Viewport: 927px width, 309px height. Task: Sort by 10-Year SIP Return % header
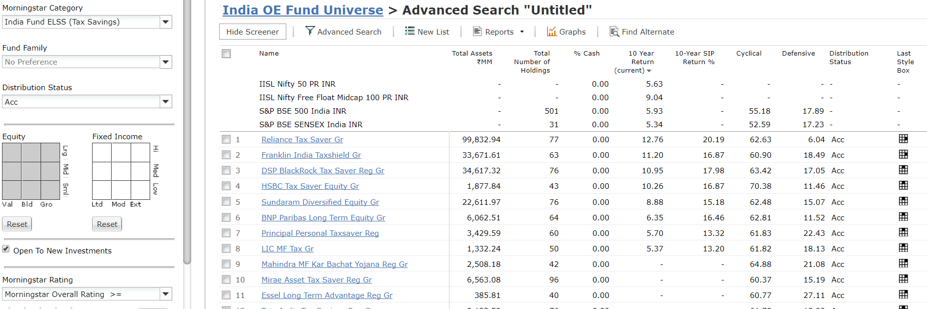695,57
